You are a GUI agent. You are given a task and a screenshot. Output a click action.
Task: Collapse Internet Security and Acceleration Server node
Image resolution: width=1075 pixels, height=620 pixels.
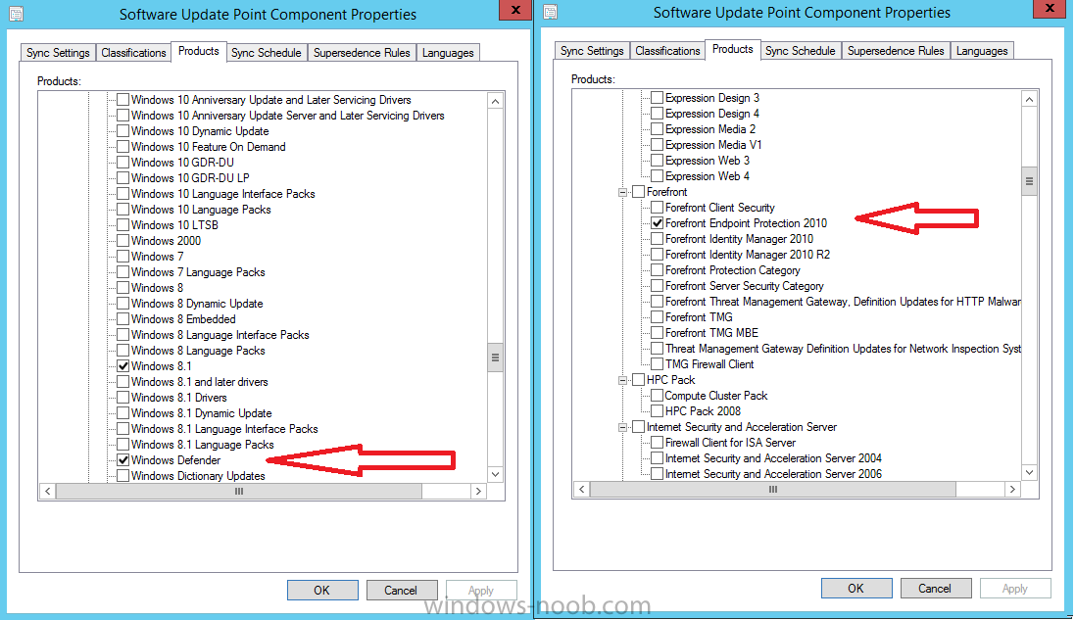(x=622, y=427)
